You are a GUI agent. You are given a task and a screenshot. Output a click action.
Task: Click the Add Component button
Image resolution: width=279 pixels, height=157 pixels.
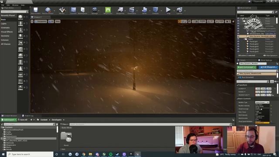(x=246, y=67)
